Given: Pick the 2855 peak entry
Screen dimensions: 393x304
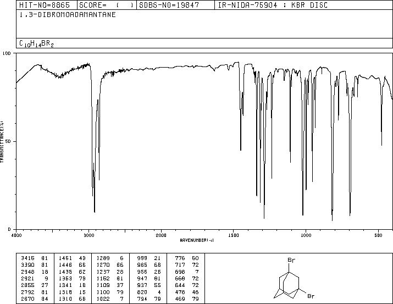Looking at the screenshot, I should 28,285.
